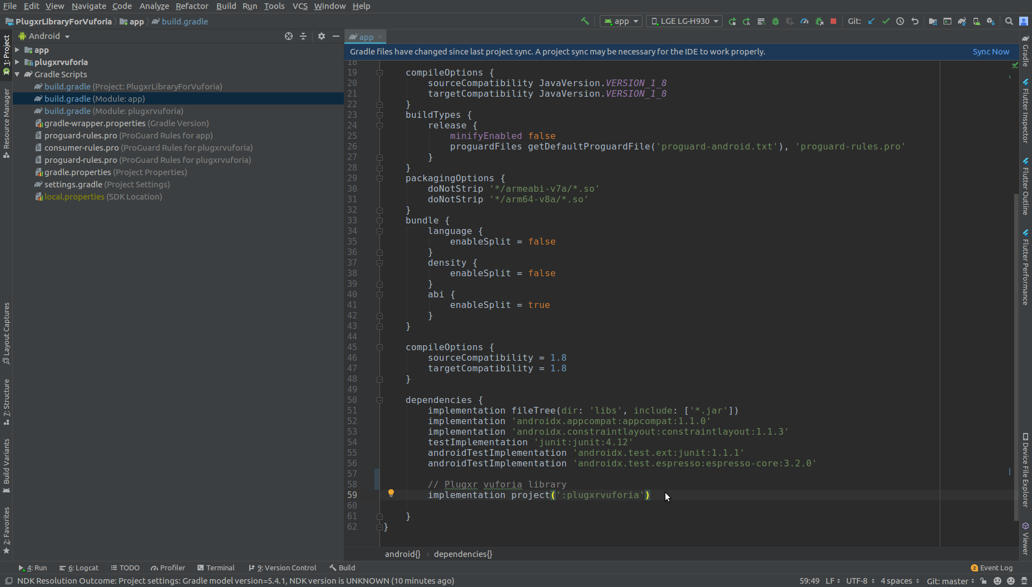This screenshot has height=587, width=1032.
Task: Open the app run configuration dropdown
Action: 621,21
